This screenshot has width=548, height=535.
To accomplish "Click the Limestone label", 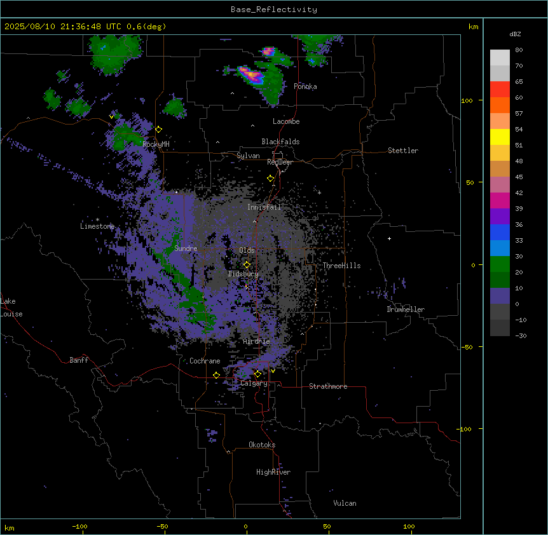I will (x=97, y=226).
